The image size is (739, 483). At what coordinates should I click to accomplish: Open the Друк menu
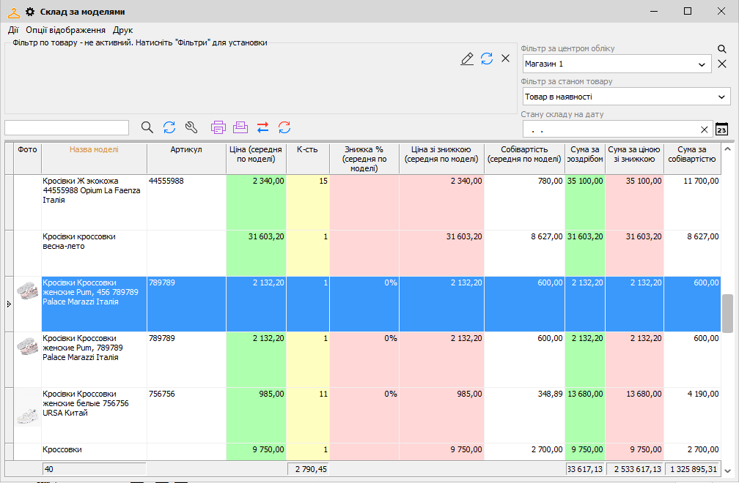pos(123,30)
